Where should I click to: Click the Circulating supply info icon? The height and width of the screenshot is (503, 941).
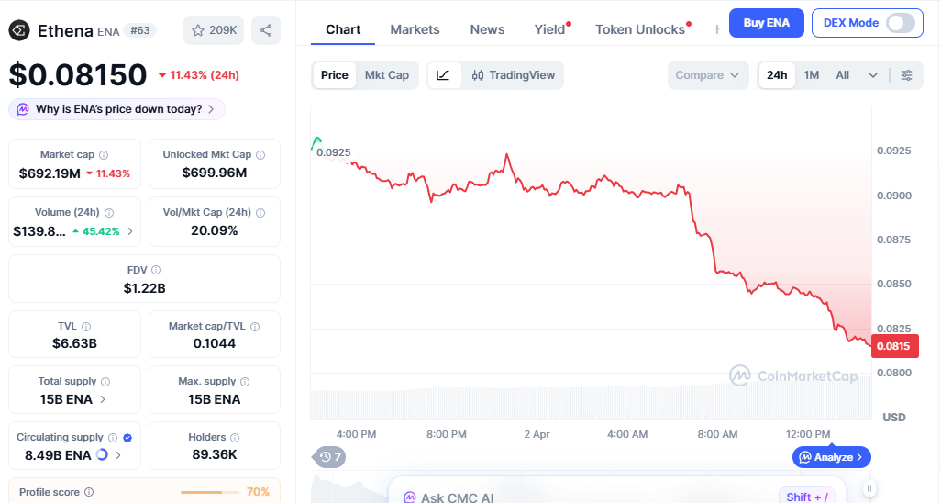coord(112,438)
